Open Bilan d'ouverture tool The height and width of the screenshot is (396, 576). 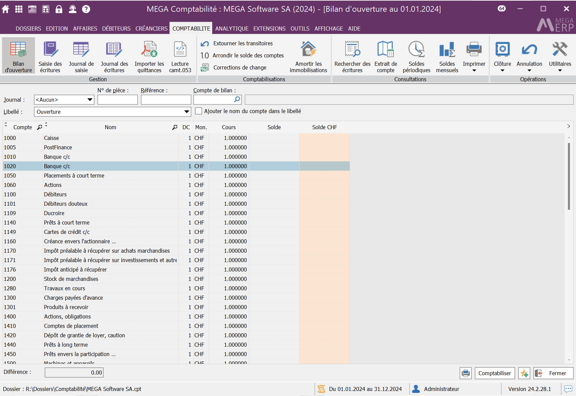18,55
